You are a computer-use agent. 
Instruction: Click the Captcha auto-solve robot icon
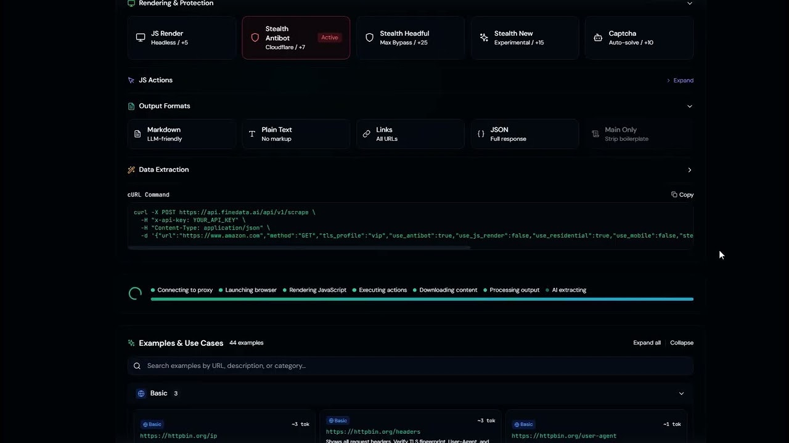tap(598, 38)
